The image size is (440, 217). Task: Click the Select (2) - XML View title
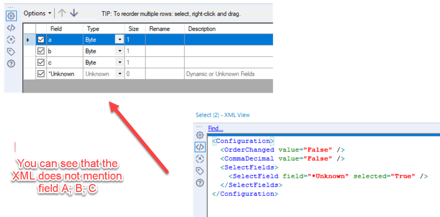click(x=223, y=115)
